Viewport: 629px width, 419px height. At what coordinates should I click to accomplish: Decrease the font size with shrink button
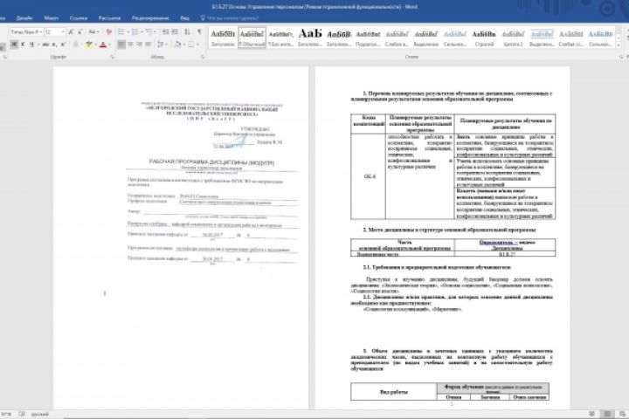[x=79, y=31]
